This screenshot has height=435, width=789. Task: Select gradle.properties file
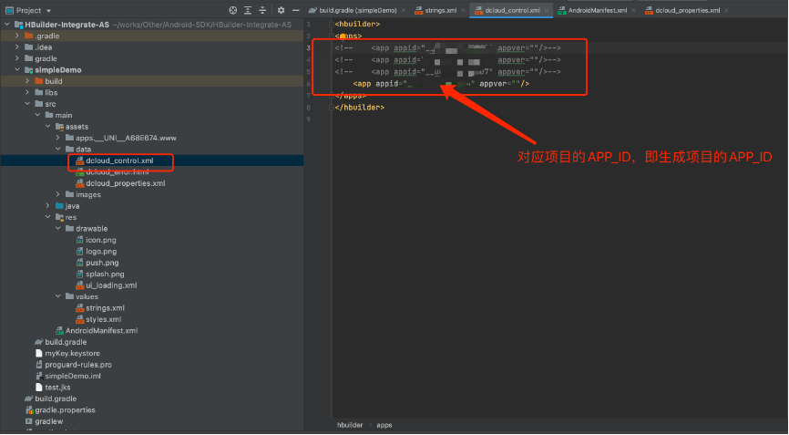pos(65,409)
